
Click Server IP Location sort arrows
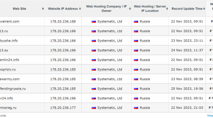coord(167,9)
